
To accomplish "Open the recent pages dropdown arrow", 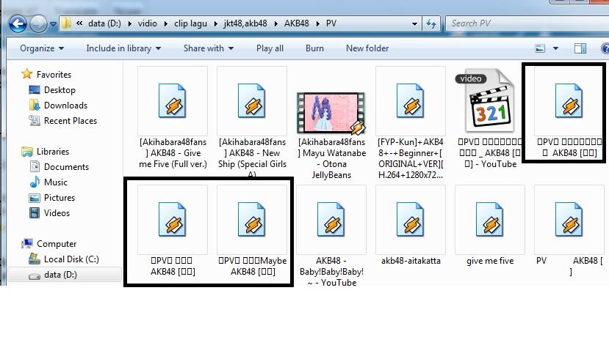I will (x=53, y=24).
